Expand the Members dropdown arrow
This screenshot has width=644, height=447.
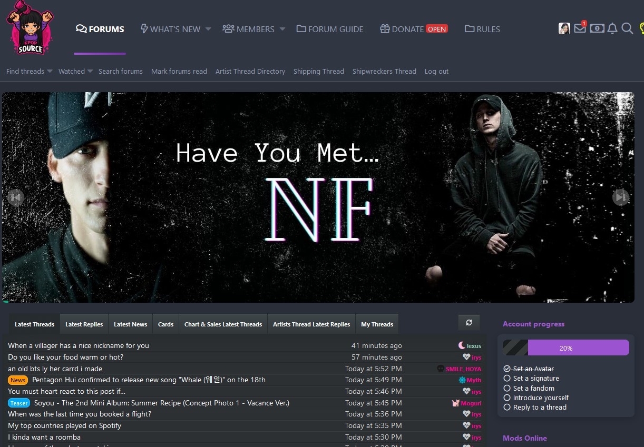tap(282, 29)
